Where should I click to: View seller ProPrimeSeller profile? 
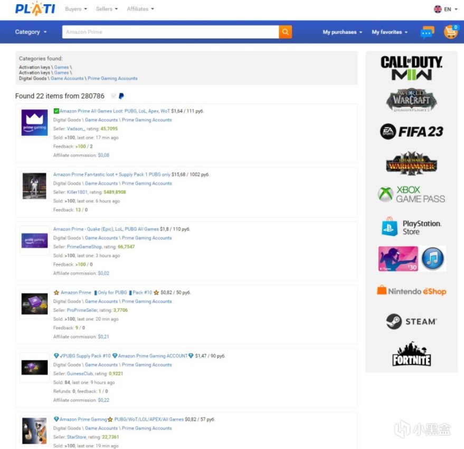[82, 310]
